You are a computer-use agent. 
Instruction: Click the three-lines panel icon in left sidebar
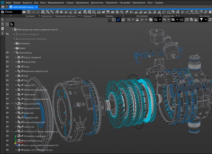[2, 28]
